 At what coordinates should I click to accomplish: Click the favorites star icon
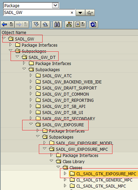(78, 25)
